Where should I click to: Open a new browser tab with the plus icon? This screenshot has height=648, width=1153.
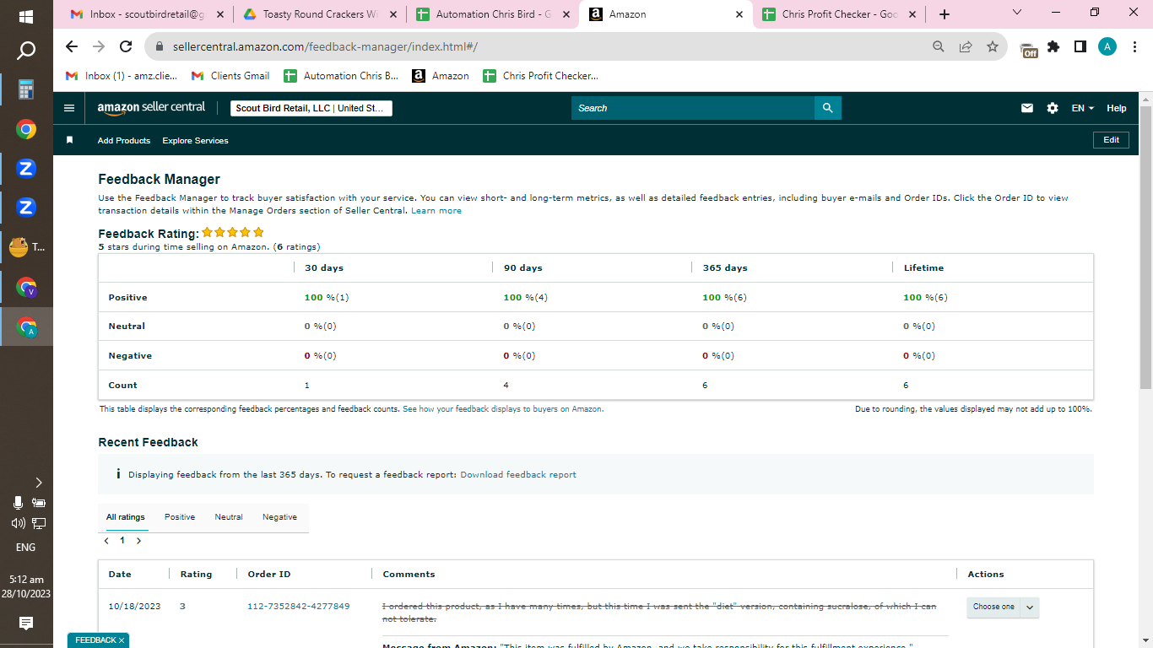[945, 14]
